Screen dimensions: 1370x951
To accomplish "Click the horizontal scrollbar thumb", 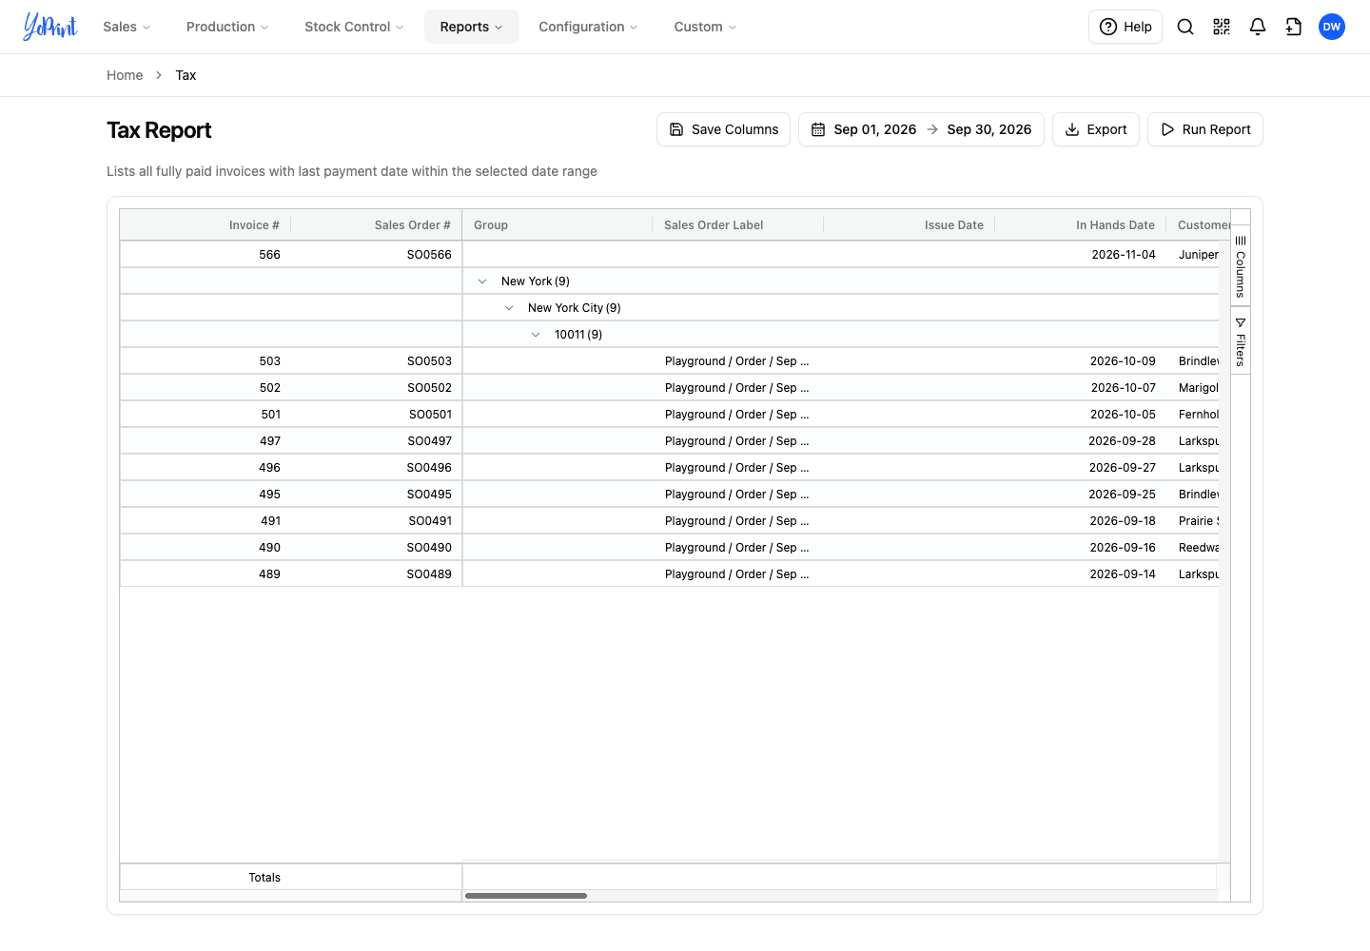I will pyautogui.click(x=526, y=896).
